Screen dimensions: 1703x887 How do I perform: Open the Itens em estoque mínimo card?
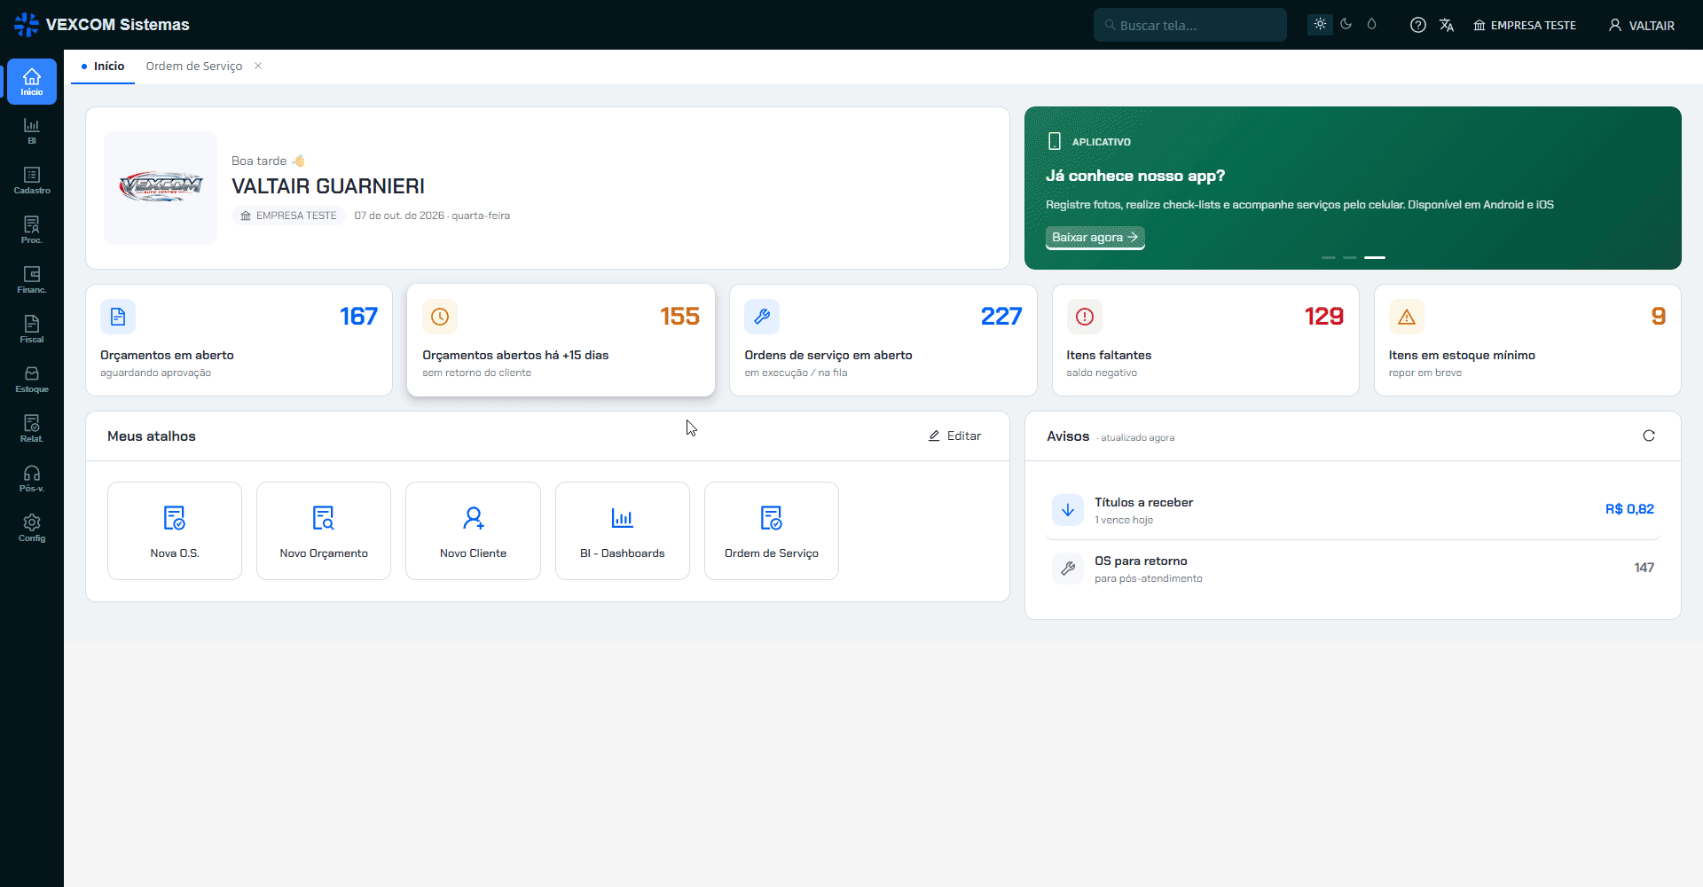coord(1527,340)
